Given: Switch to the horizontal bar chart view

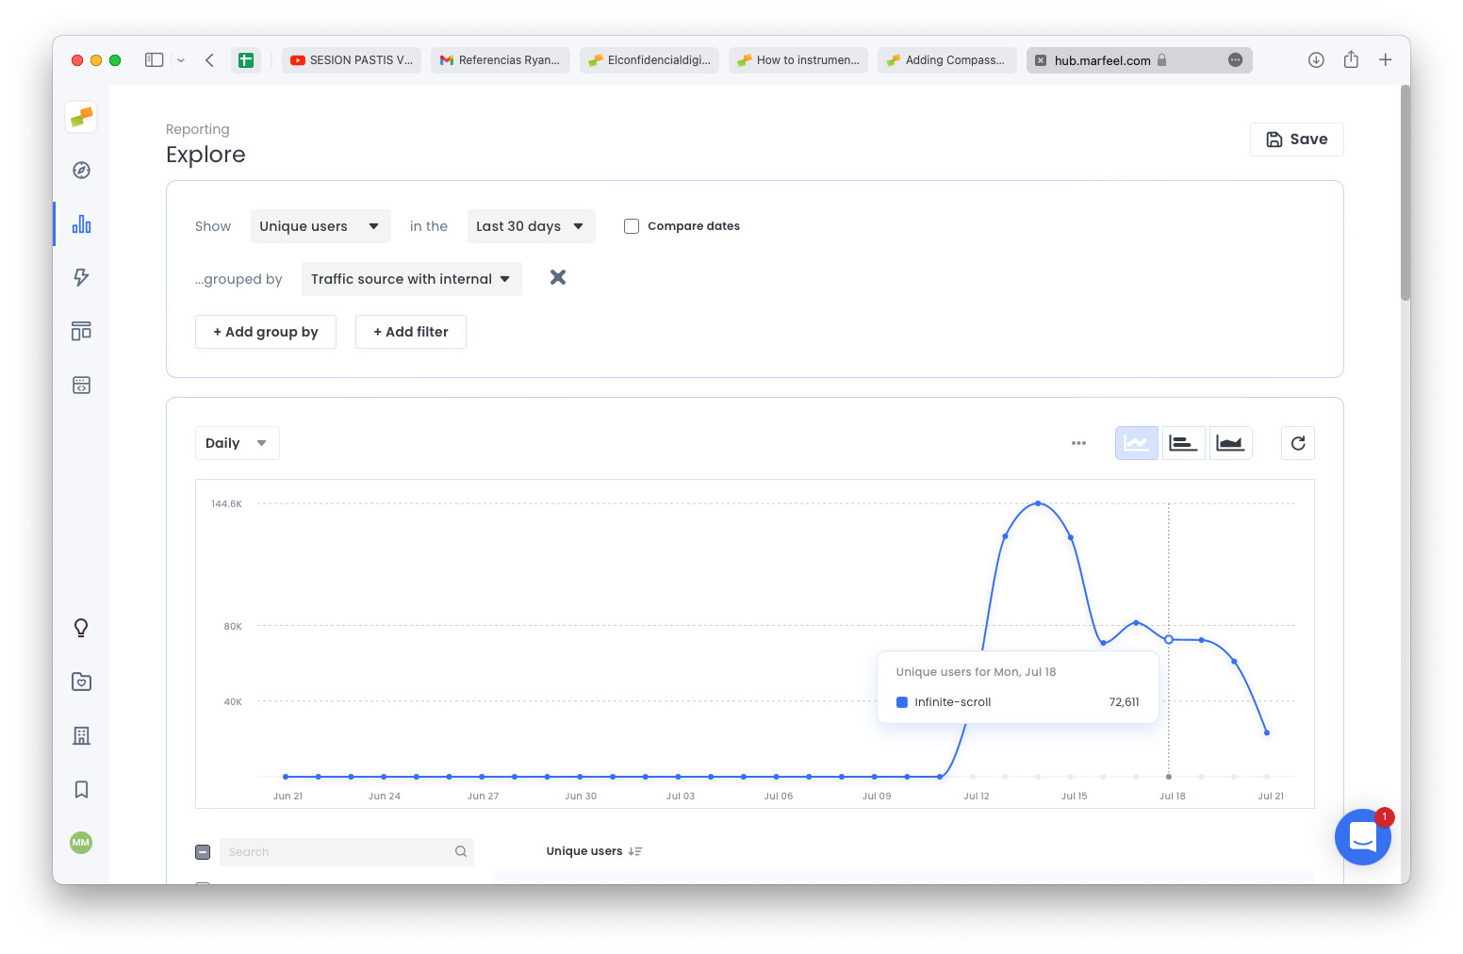Looking at the screenshot, I should coord(1183,442).
